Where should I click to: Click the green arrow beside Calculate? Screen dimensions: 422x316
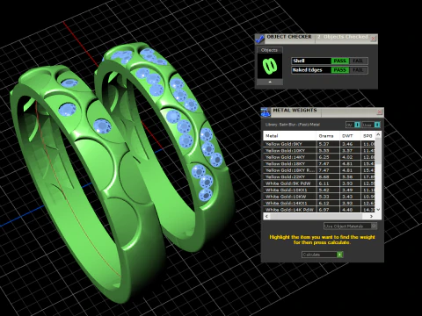point(340,255)
